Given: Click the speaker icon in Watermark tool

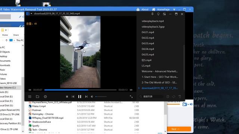Looking at the screenshot, I should point(191,104).
